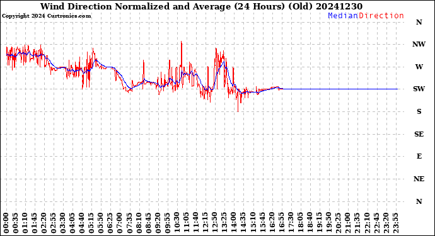The height and width of the screenshot is (236, 435).
Task: Click the 12:15 time label
Action: 206,223
